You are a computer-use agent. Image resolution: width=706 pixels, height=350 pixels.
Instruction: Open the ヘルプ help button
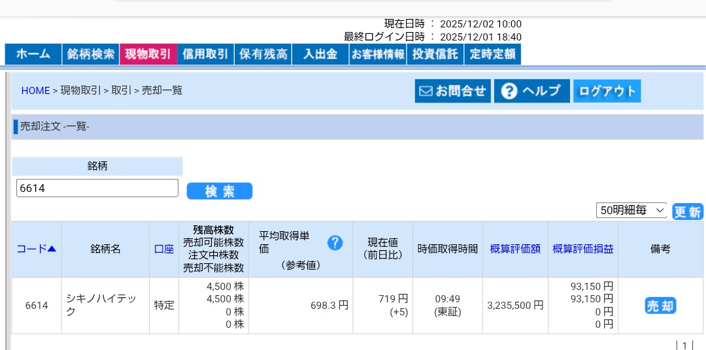click(x=531, y=91)
